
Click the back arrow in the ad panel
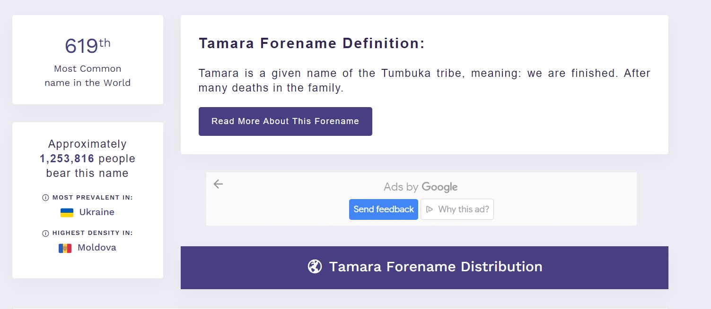pyautogui.click(x=218, y=184)
